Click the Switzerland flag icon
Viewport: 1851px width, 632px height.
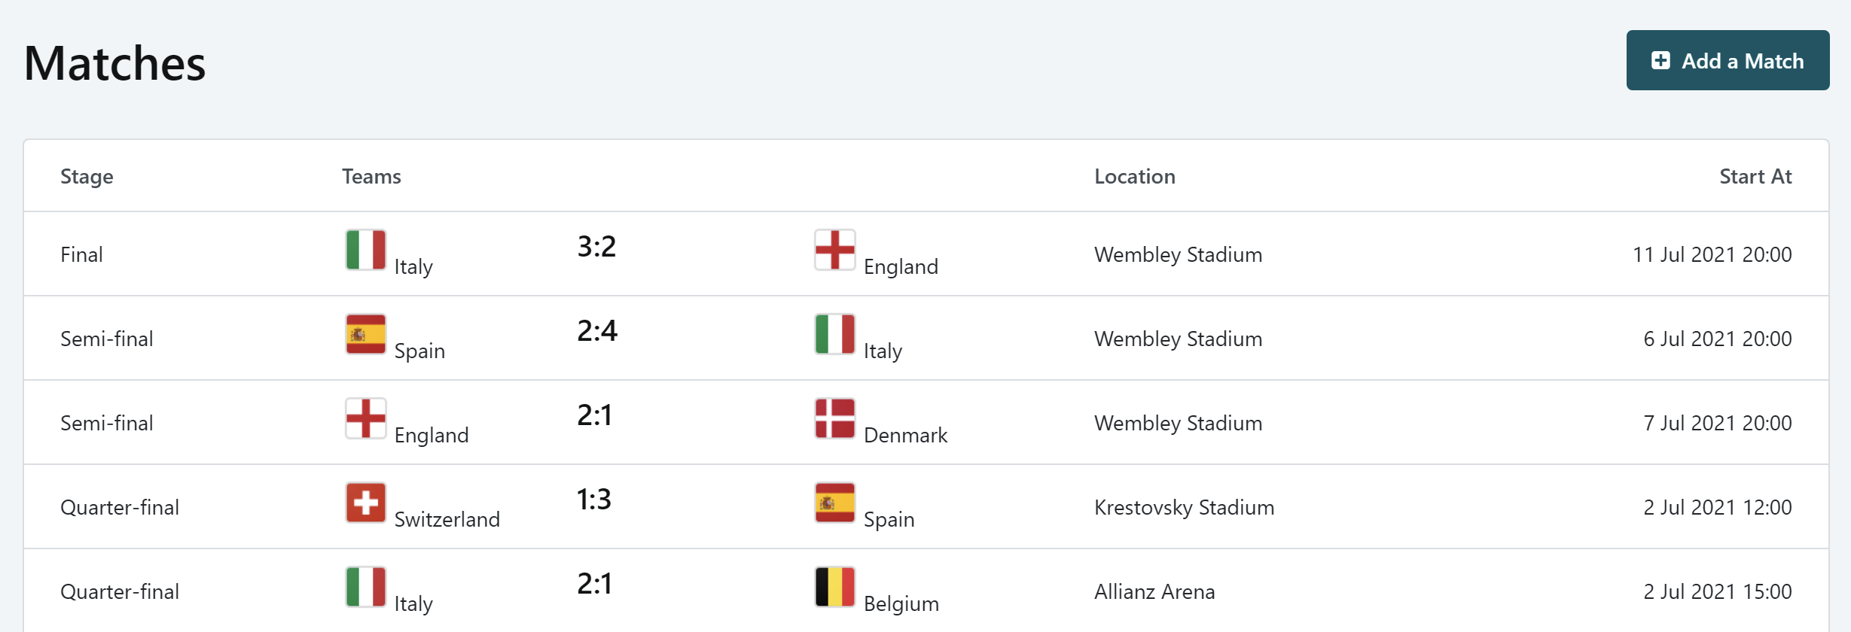point(366,502)
